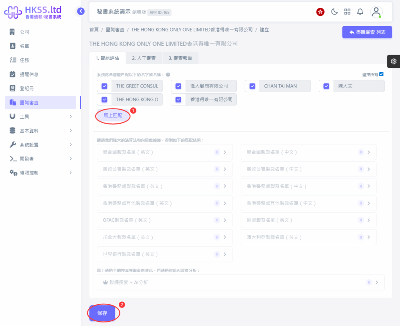
Task: Collapse sidebar with the arrow button
Action: click(81, 11)
